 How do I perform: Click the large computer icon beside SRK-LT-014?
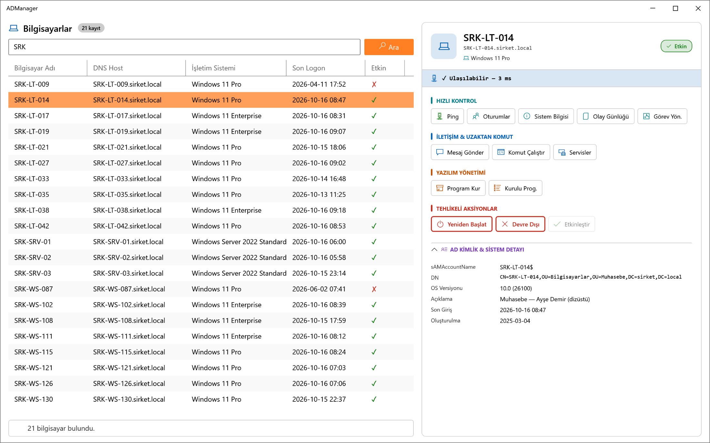444,46
